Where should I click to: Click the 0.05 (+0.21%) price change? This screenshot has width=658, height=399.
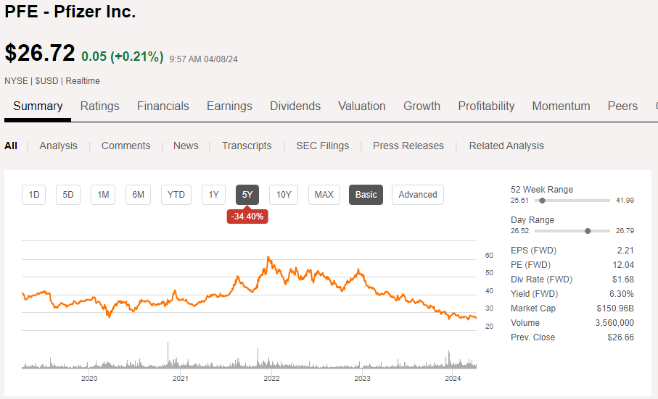pyautogui.click(x=122, y=56)
